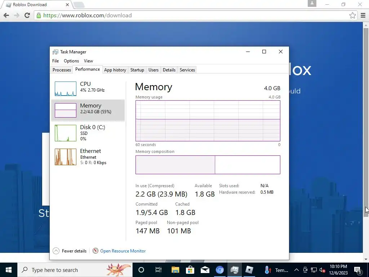
Task: Reload the Roblox download page
Action: click(x=27, y=15)
